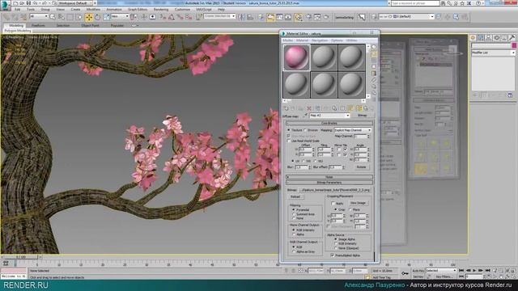Viewport: 518px width, 291px height.
Task: Select None filtering radio button
Action: (x=294, y=218)
